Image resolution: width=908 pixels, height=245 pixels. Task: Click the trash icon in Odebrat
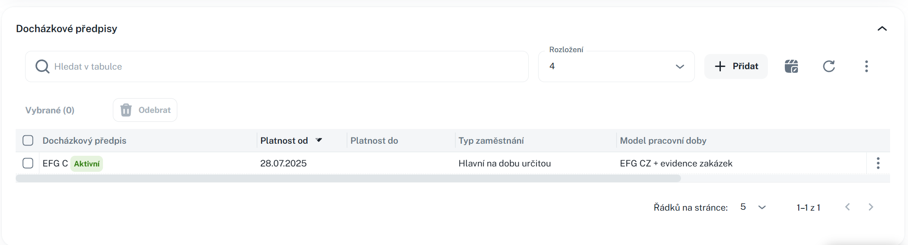[x=126, y=110]
